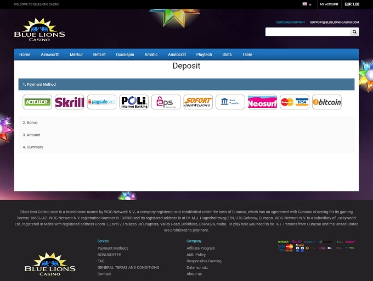Select Bitcoin as payment method

point(326,102)
